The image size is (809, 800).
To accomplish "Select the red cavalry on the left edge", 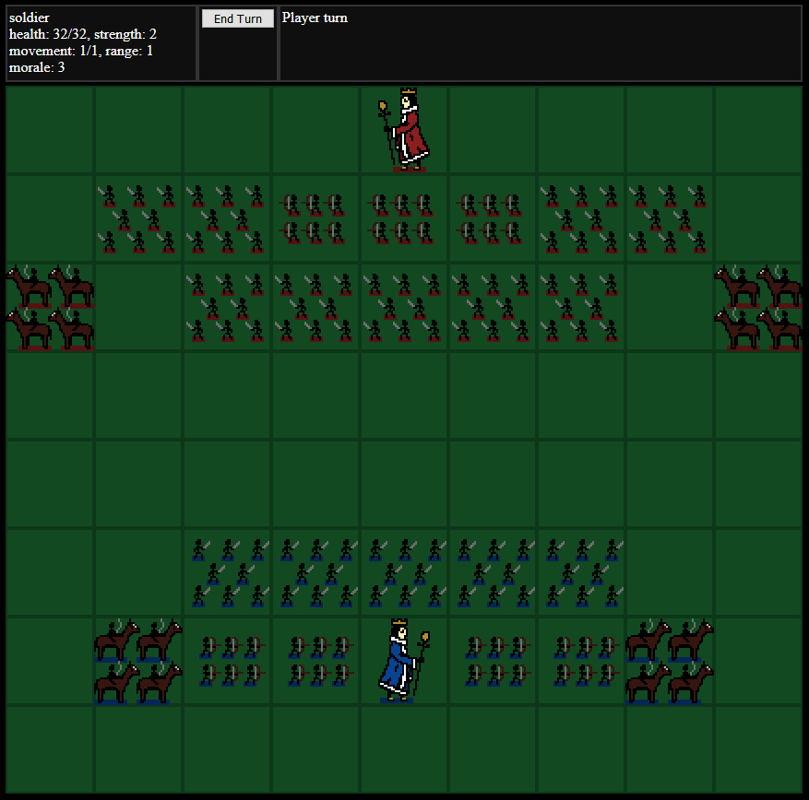I will 50,307.
